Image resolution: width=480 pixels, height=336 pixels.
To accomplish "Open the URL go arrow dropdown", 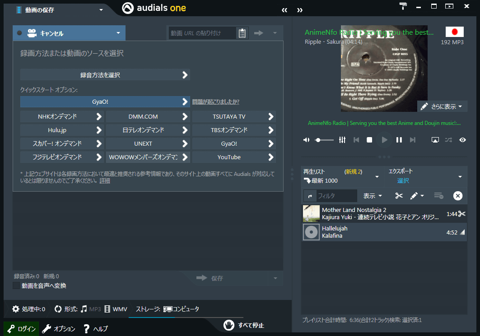I will [x=275, y=33].
